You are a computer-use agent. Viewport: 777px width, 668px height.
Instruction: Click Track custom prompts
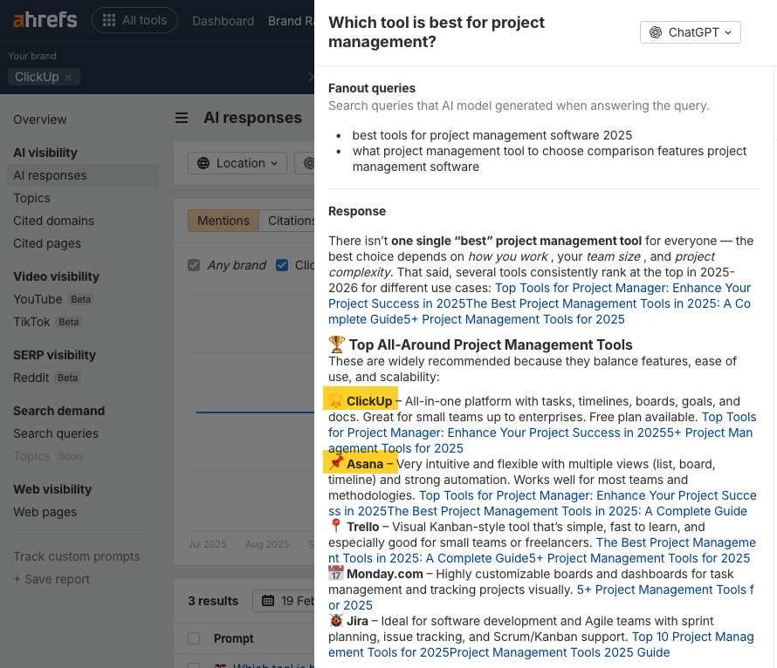pos(77,556)
